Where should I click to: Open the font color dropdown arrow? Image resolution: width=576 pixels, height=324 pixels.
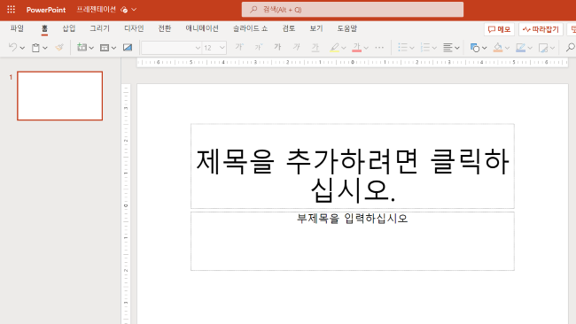[x=366, y=48]
